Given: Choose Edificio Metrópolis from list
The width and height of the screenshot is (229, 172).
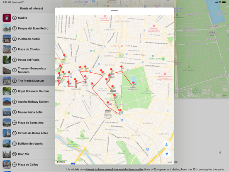Looking at the screenshot, I should [x=27, y=143].
